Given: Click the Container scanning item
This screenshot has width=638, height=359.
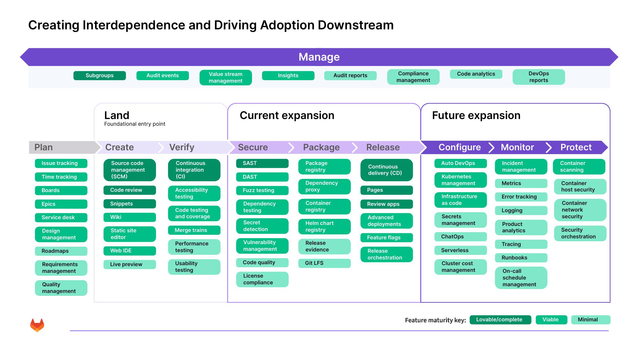Looking at the screenshot, I should 579,167.
